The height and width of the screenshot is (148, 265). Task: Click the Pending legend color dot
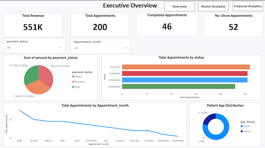point(73,82)
